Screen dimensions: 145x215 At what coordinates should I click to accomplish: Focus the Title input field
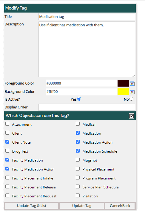(x=87, y=17)
